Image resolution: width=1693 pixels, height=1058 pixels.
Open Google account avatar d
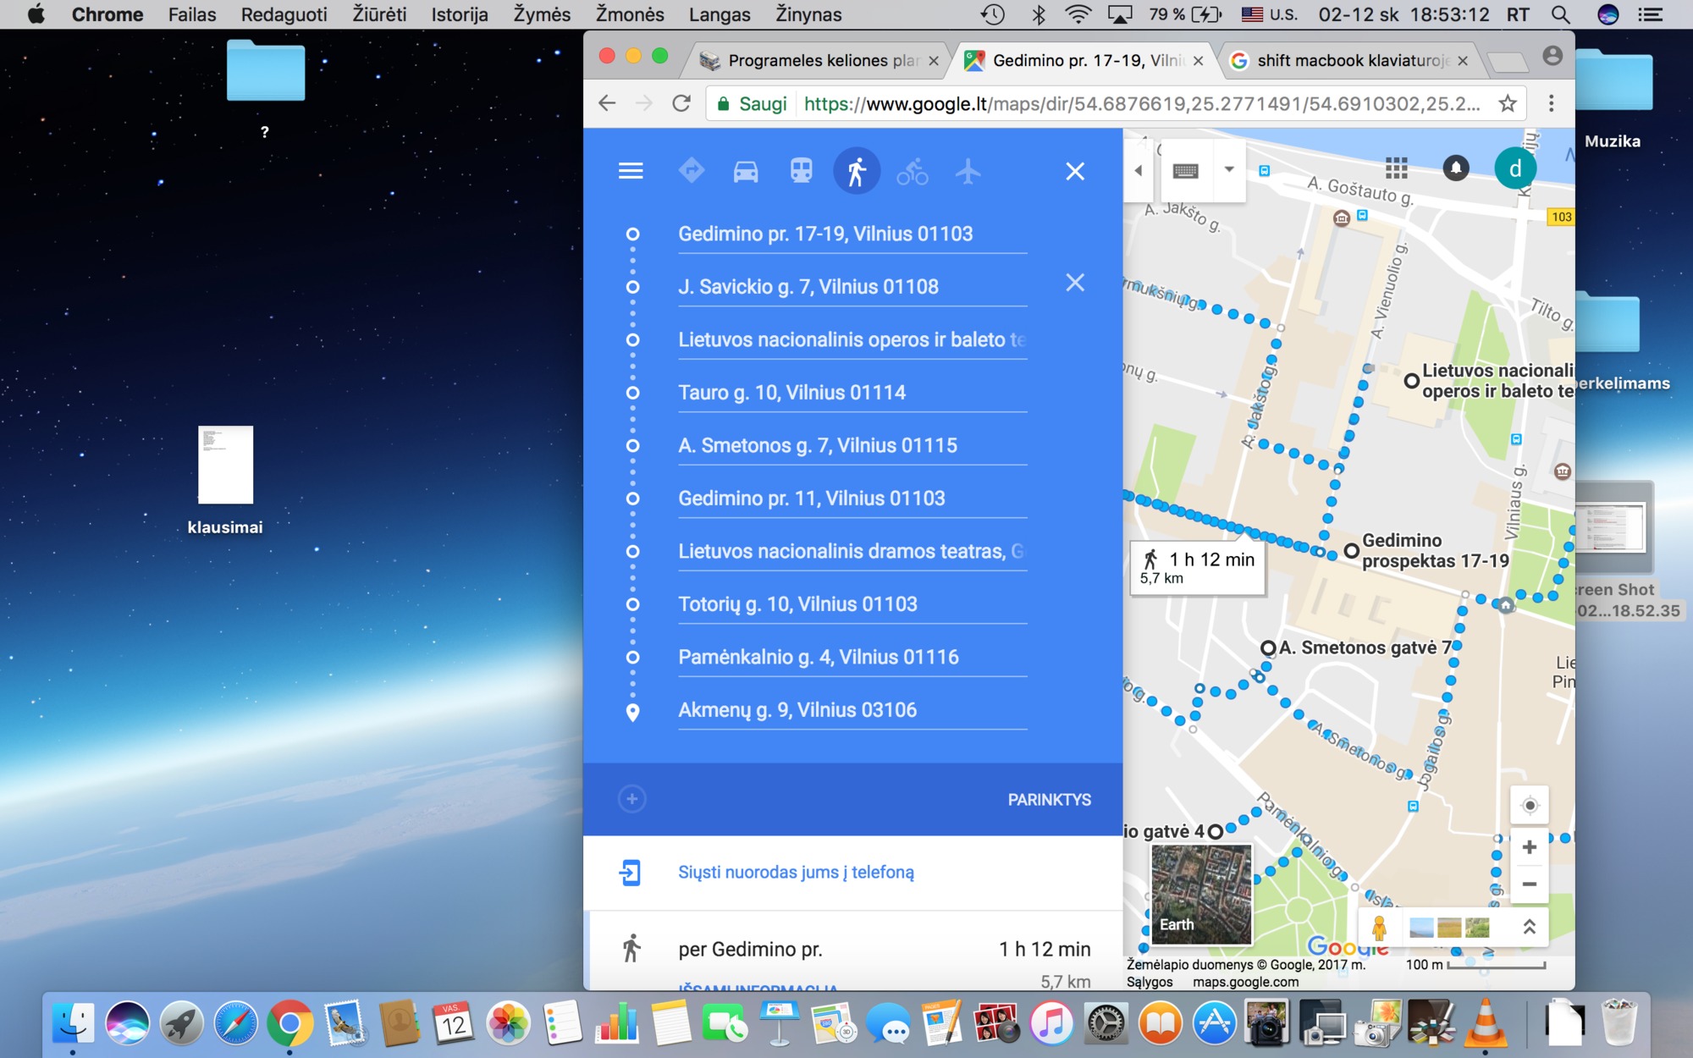1515,168
